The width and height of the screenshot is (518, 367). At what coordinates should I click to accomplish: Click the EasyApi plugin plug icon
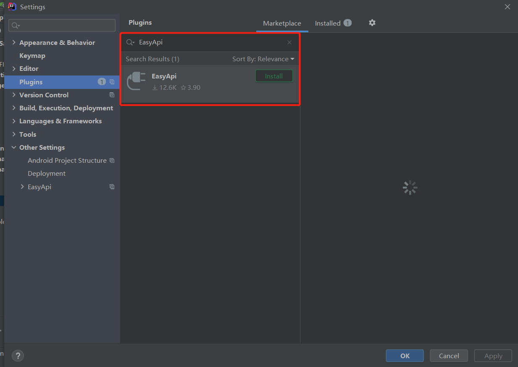137,81
